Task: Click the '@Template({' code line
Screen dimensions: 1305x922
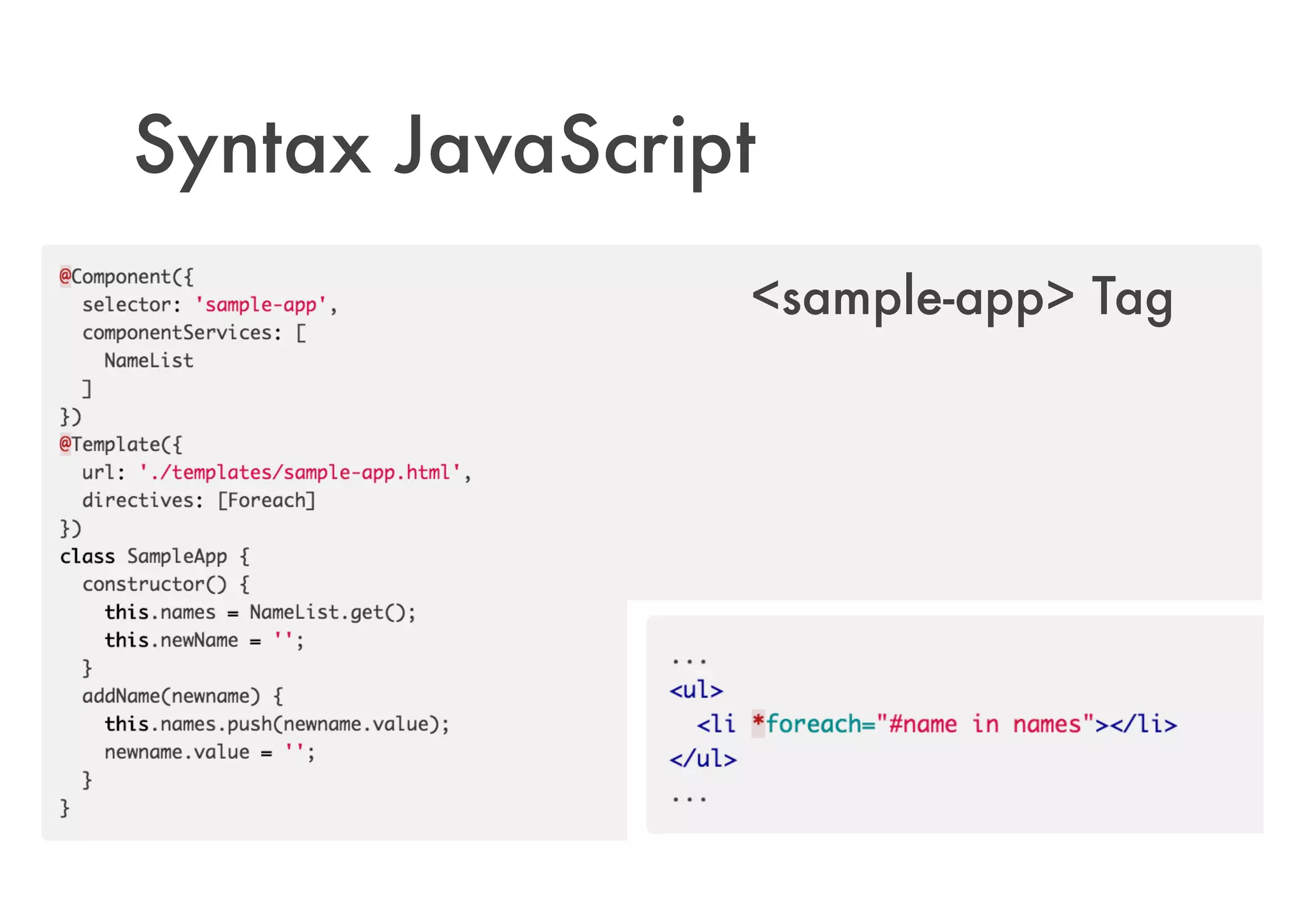Action: pos(120,444)
